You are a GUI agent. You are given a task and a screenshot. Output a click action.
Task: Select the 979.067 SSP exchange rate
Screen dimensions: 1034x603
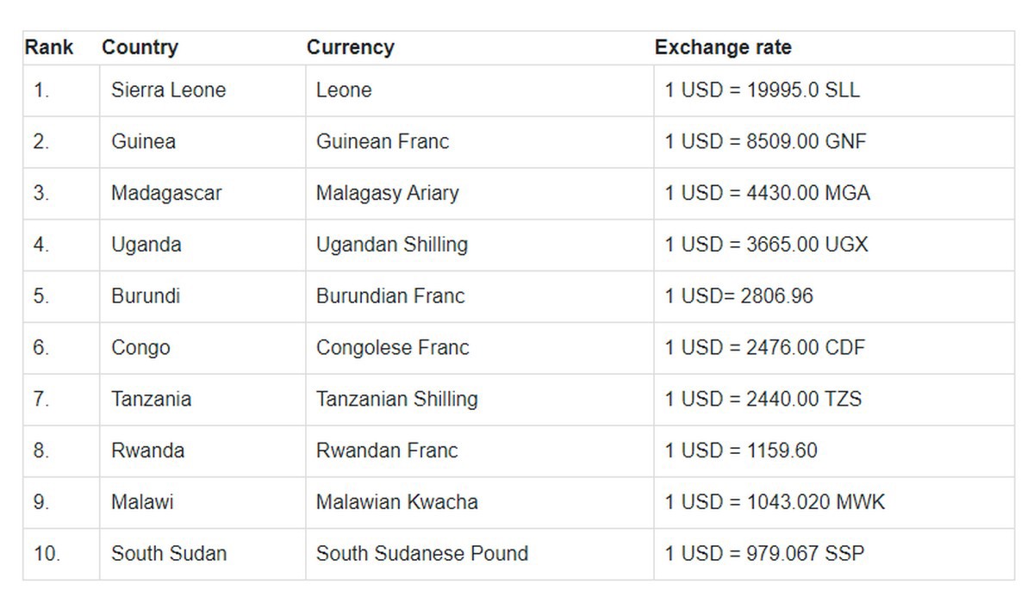(764, 553)
